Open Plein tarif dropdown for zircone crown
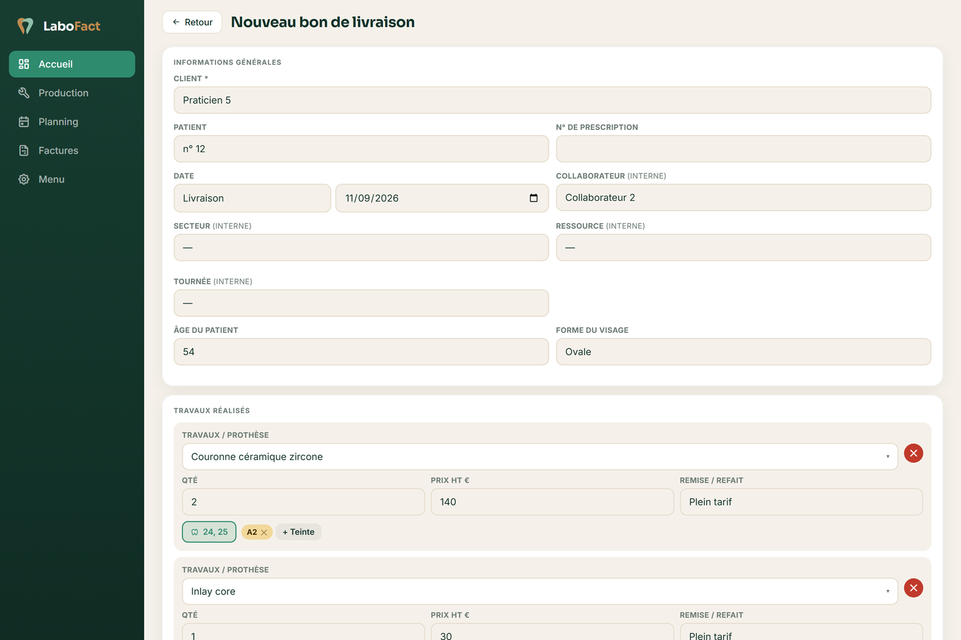This screenshot has width=961, height=640. pos(801,502)
